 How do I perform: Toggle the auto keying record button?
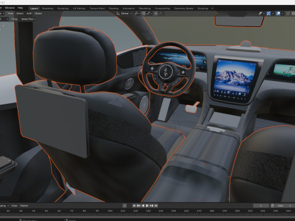(124, 206)
